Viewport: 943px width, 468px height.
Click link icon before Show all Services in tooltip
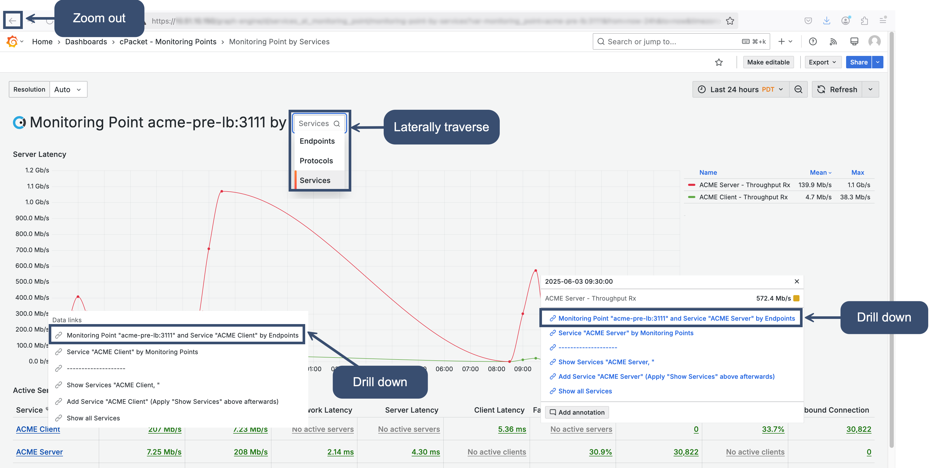553,391
